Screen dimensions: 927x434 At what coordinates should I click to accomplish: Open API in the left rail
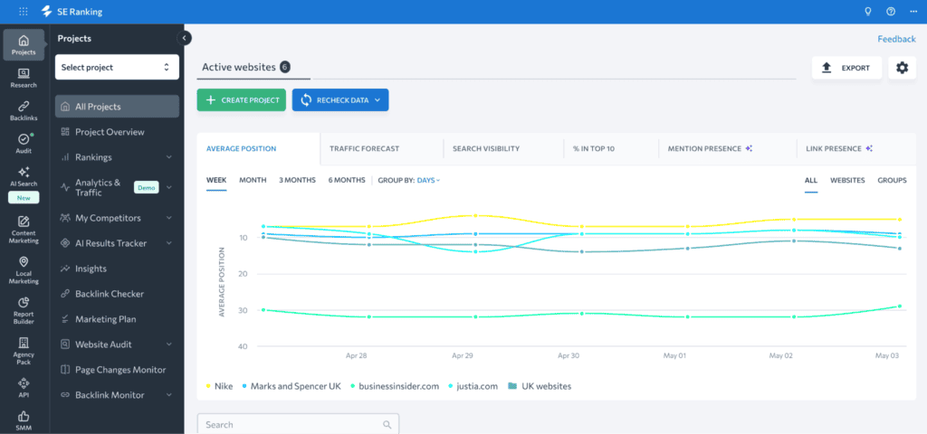[x=24, y=388]
